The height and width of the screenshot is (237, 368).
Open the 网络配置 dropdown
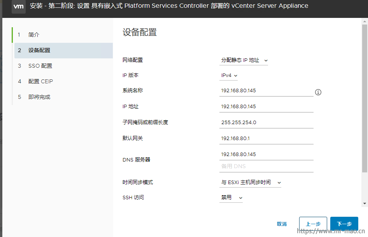pyautogui.click(x=244, y=60)
